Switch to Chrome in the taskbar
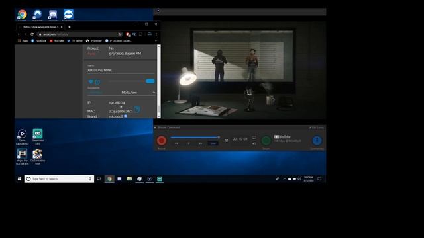Image resolution: width=424 pixels, height=238 pixels. coord(109,179)
